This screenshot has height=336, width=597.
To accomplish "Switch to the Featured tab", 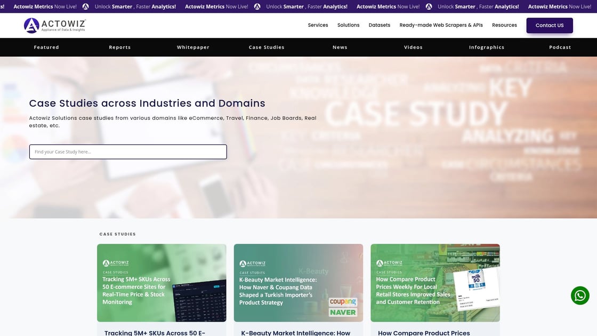I will pos(46,47).
